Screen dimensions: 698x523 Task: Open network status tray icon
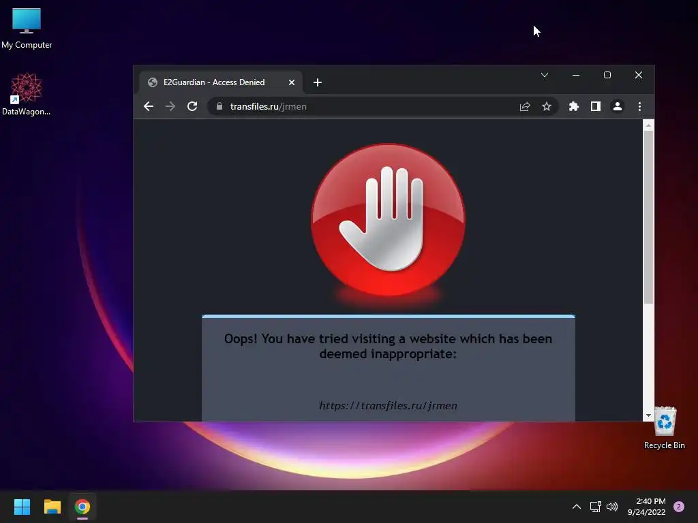(x=595, y=507)
